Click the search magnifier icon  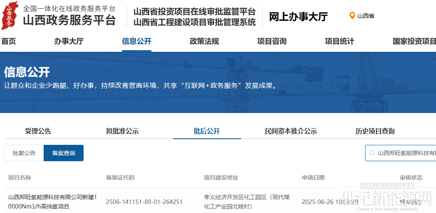click(x=372, y=153)
